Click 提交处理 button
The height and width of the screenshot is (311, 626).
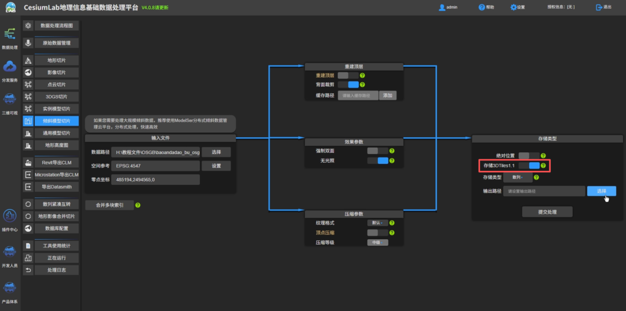547,212
